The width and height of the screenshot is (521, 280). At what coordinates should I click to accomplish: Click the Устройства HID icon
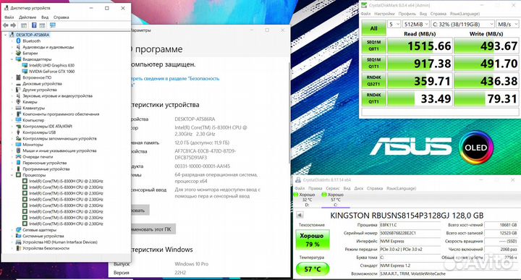(x=19, y=242)
